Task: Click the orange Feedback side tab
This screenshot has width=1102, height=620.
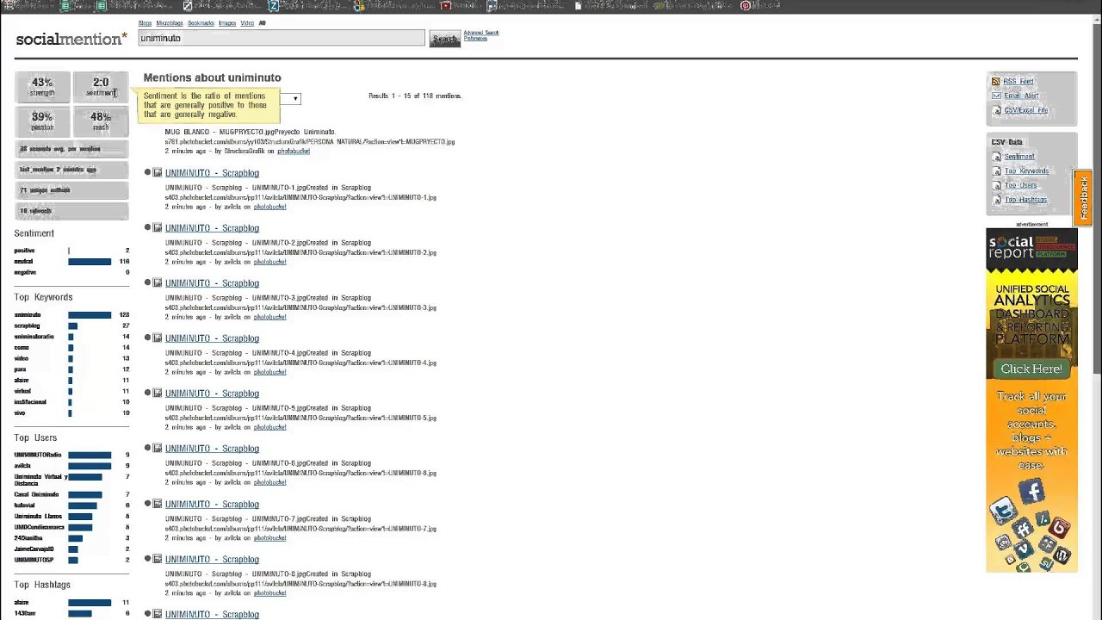Action: pyautogui.click(x=1082, y=197)
